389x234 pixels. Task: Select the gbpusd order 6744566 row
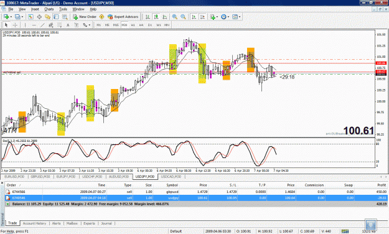[x=196, y=192]
